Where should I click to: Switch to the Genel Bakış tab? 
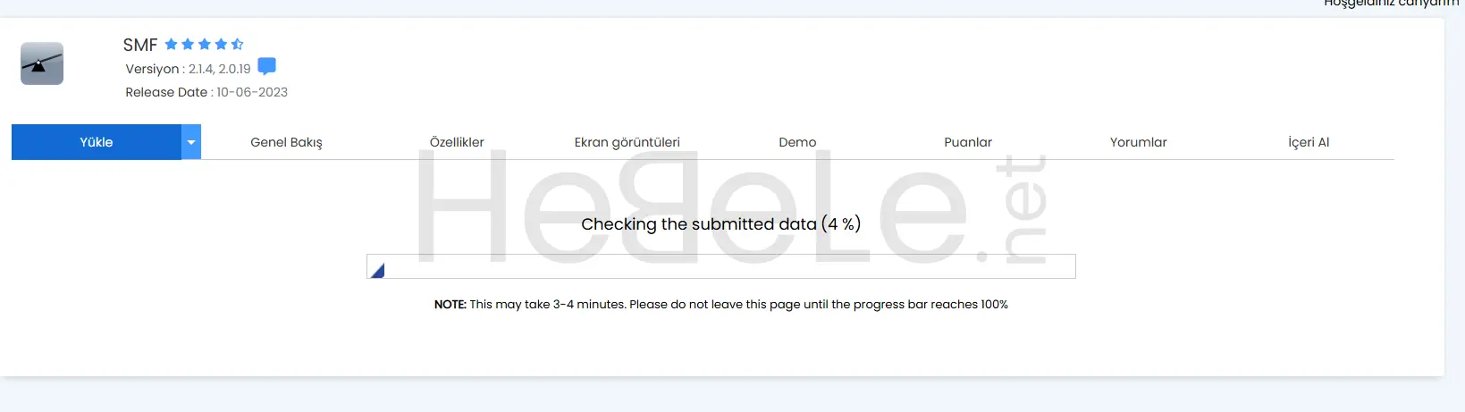click(286, 142)
